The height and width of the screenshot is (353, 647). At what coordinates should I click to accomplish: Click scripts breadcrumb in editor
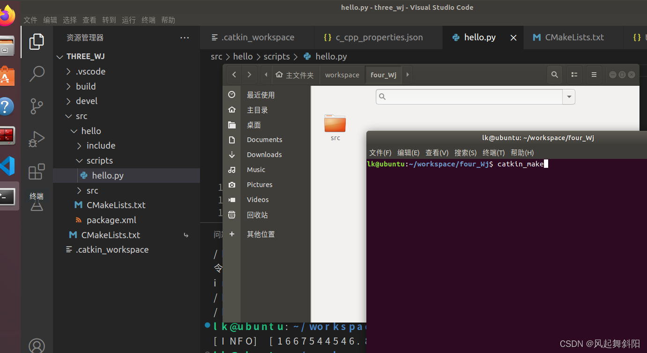click(x=276, y=56)
